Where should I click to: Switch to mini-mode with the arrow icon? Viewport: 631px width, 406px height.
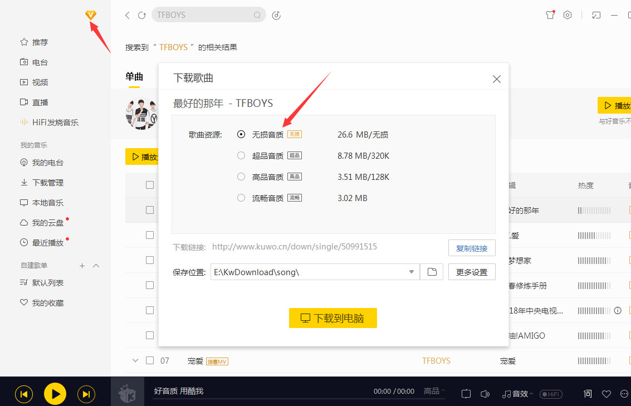click(596, 15)
